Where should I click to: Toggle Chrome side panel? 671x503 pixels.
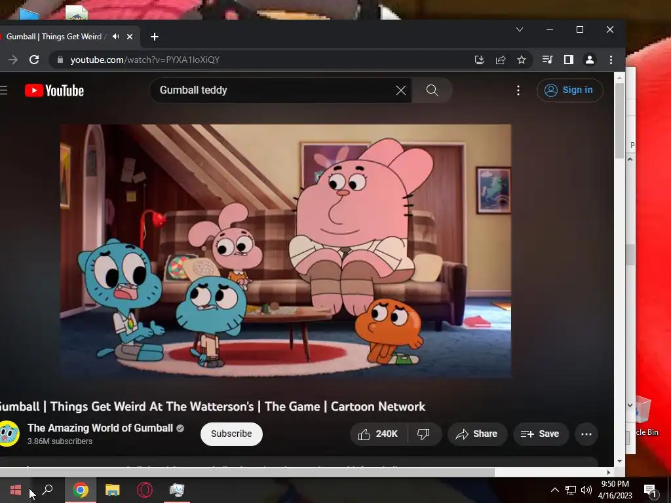[568, 60]
